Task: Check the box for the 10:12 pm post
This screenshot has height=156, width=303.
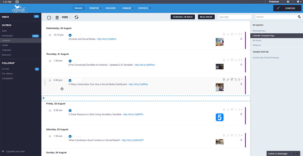Action: 50,35
